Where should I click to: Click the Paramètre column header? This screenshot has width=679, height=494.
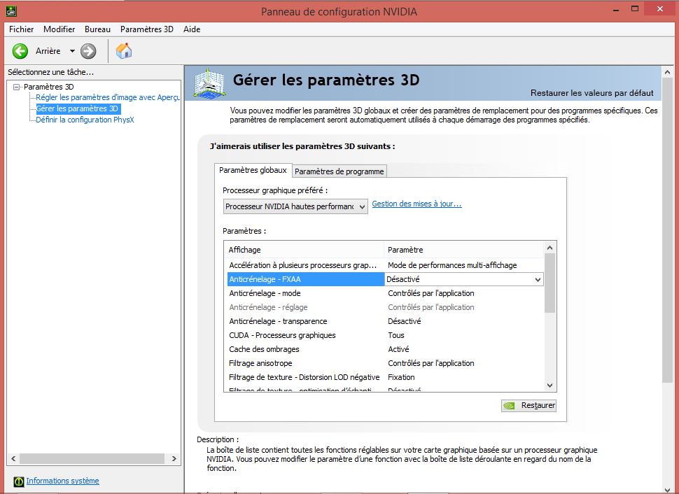point(464,250)
